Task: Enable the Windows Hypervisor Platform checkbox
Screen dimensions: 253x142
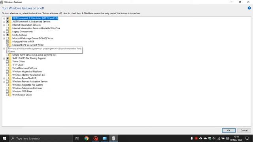Action: click(x=7, y=71)
